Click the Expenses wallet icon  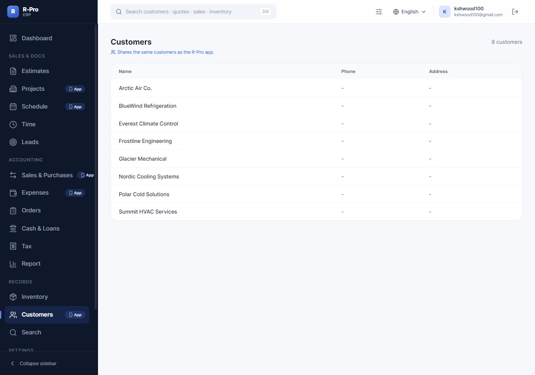pyautogui.click(x=13, y=193)
